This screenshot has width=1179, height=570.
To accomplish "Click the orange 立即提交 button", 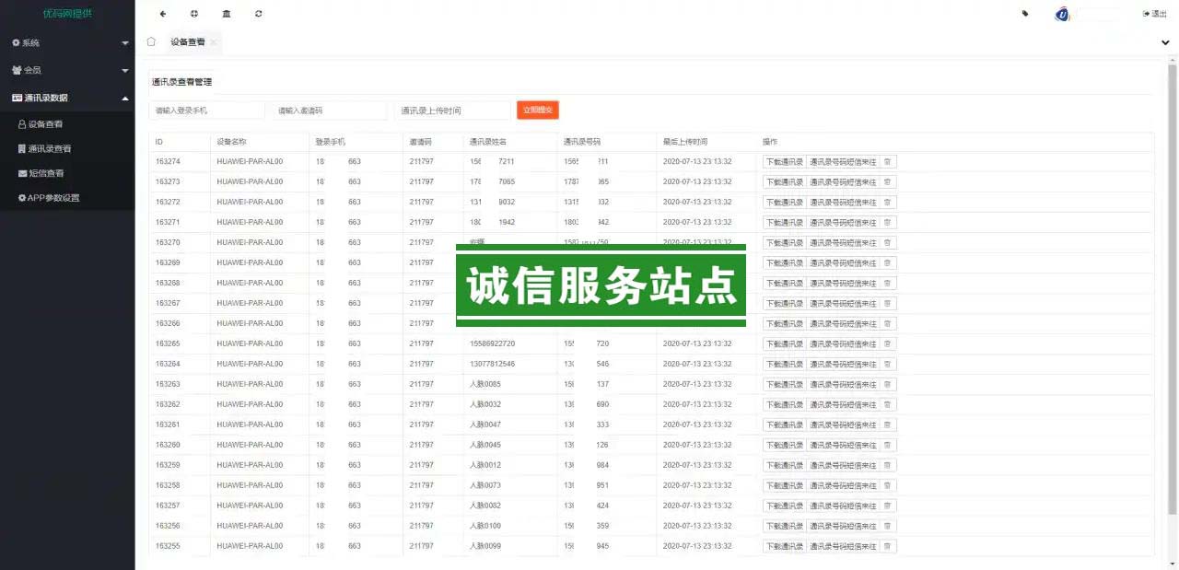I will (537, 110).
